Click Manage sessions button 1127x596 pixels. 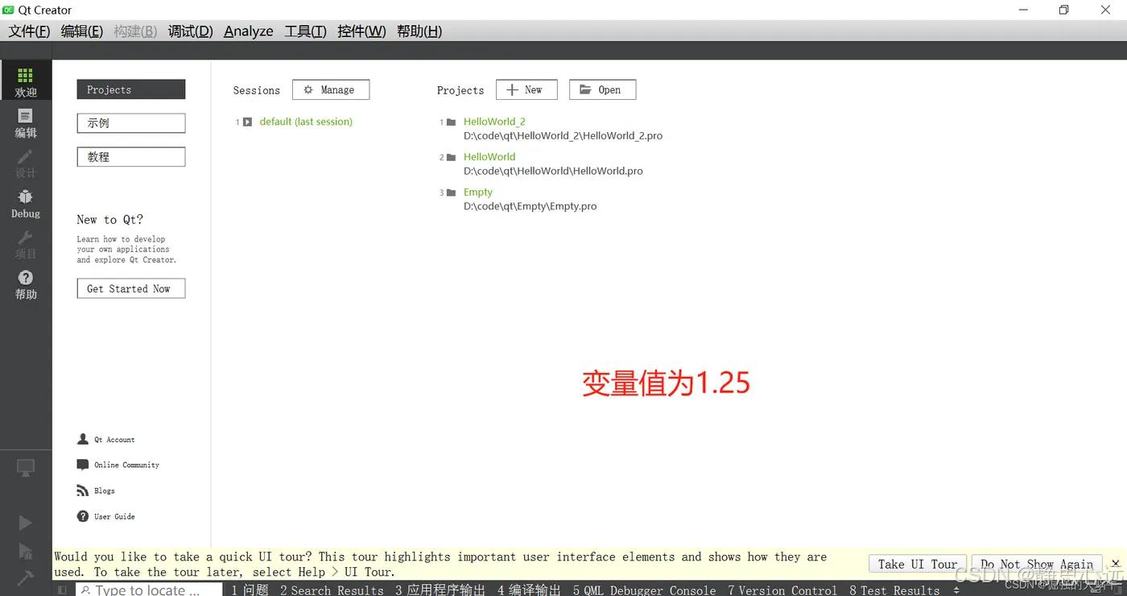(331, 89)
